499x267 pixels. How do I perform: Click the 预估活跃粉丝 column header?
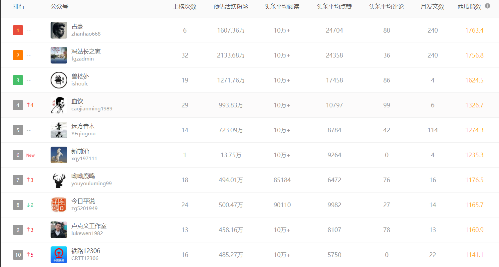[231, 7]
